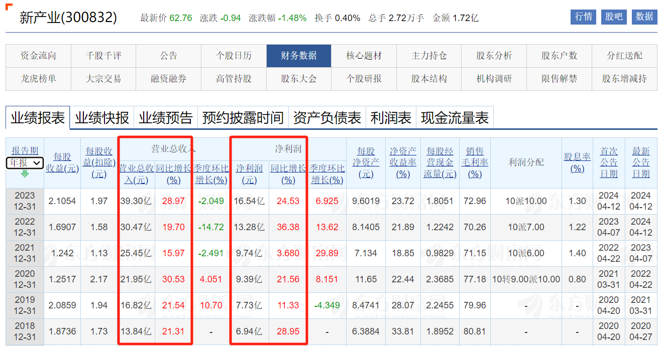
Task: Click the 新产业(300832) stock title
Action: click(68, 18)
